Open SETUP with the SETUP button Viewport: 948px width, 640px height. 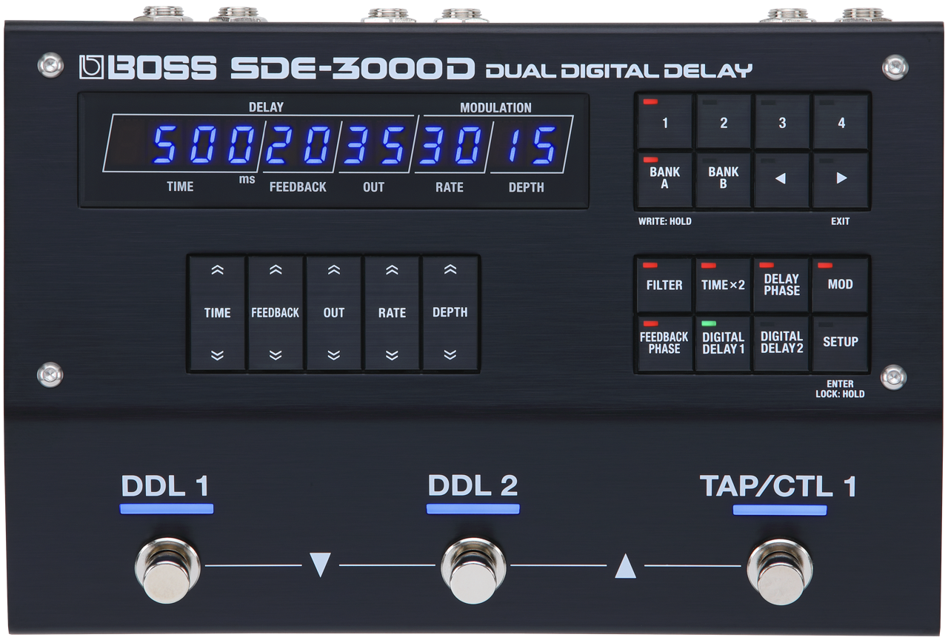[x=840, y=343]
